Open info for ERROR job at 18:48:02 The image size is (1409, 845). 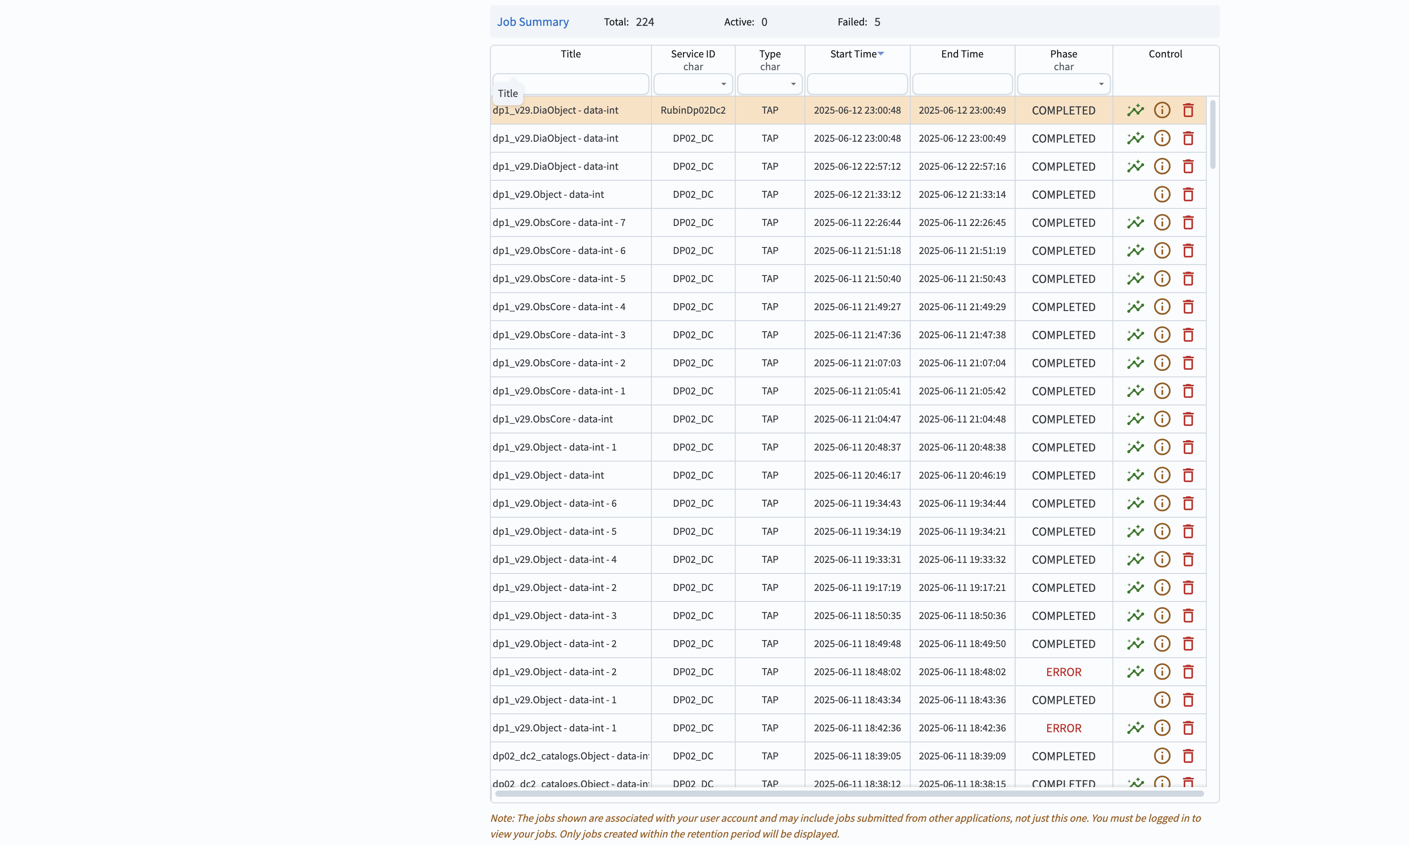pyautogui.click(x=1162, y=671)
